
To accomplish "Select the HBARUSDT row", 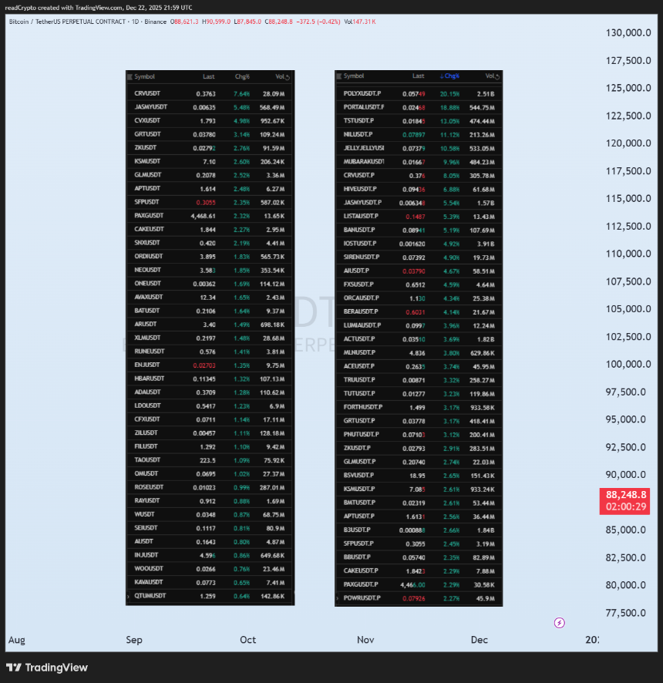I will pyautogui.click(x=210, y=379).
